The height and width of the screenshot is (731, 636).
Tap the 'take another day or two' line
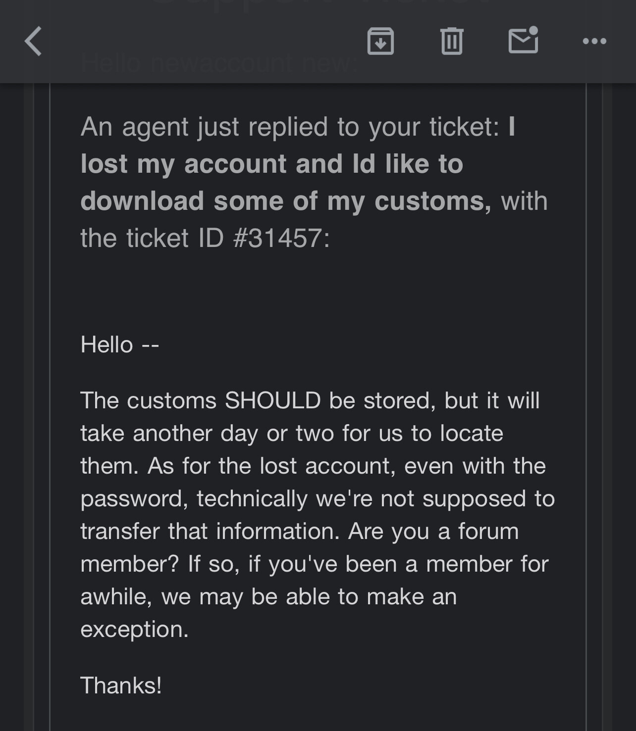point(292,434)
